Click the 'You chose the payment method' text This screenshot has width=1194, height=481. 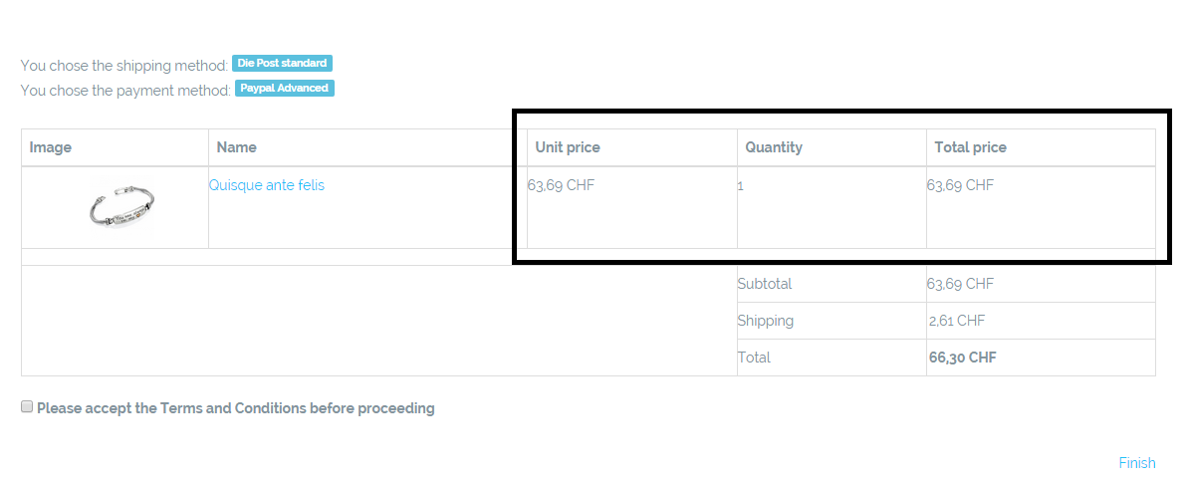click(x=125, y=91)
